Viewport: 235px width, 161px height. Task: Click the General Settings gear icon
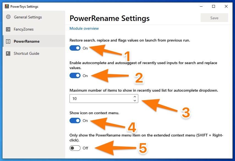tap(8, 17)
